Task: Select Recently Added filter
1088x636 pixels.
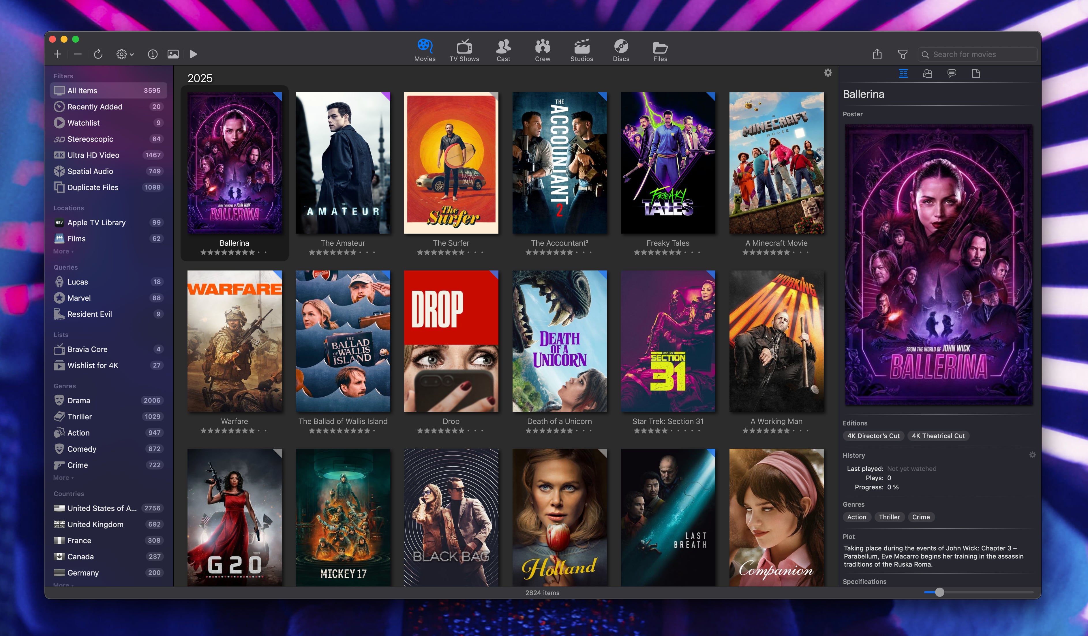Action: click(x=108, y=107)
